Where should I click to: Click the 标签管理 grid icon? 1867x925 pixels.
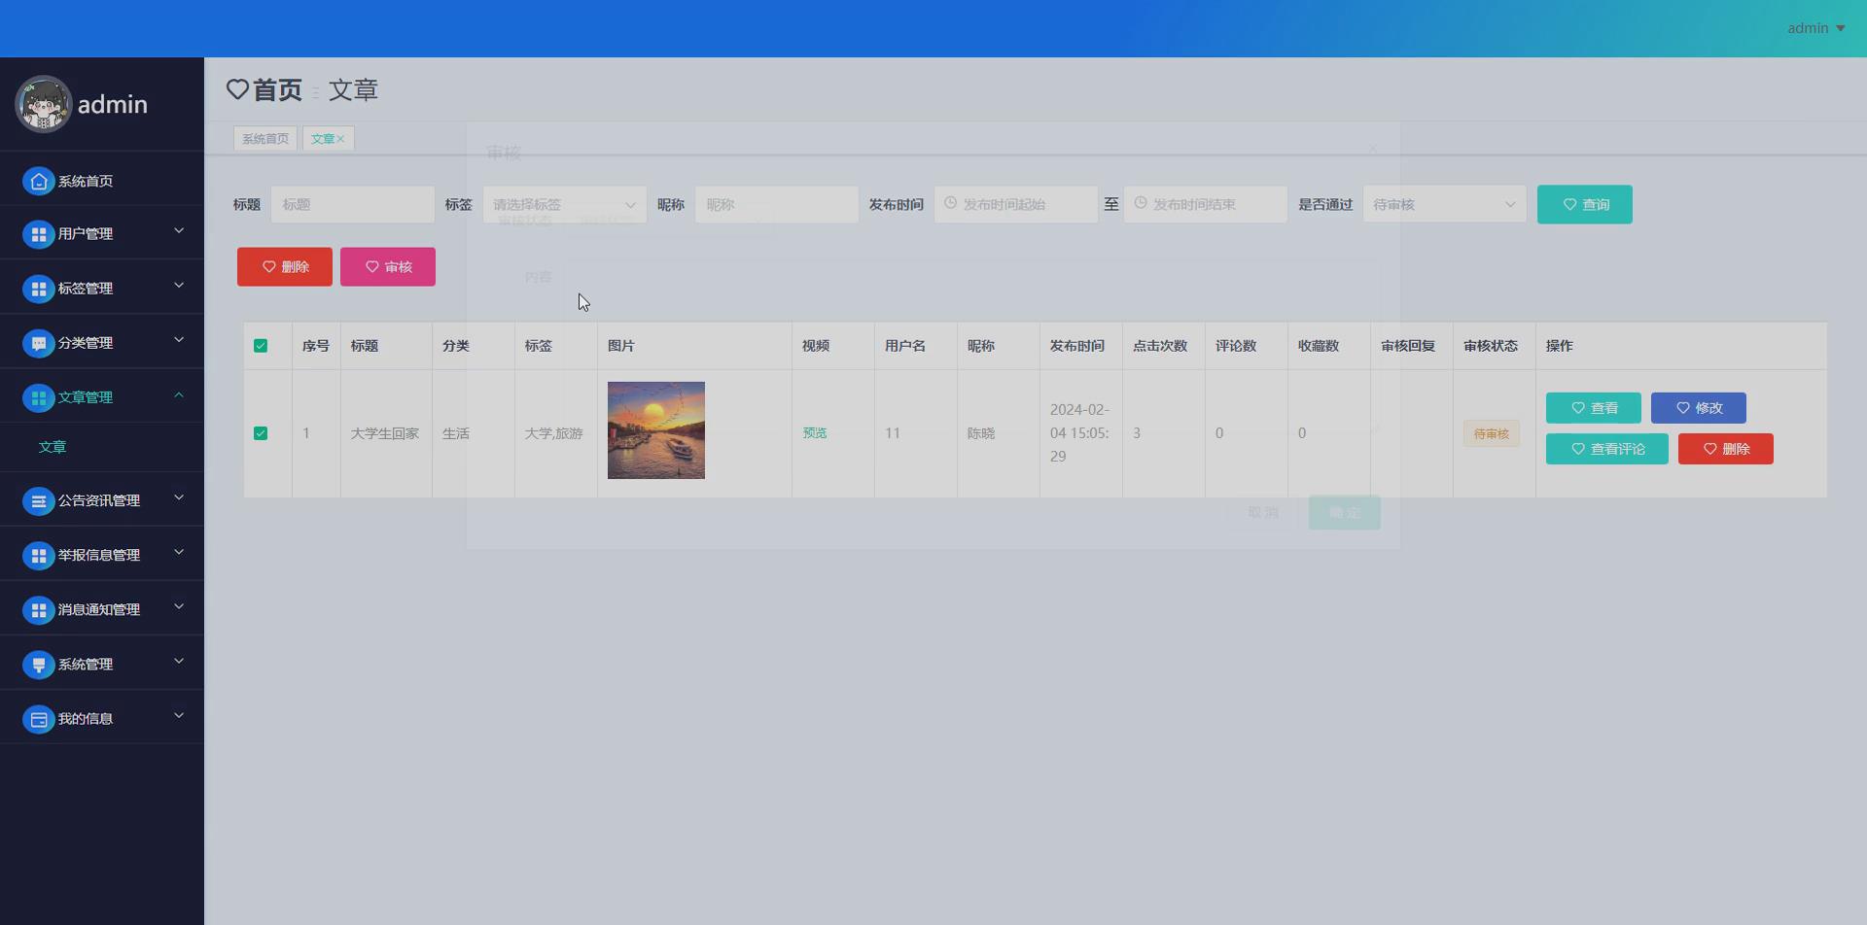(x=37, y=288)
